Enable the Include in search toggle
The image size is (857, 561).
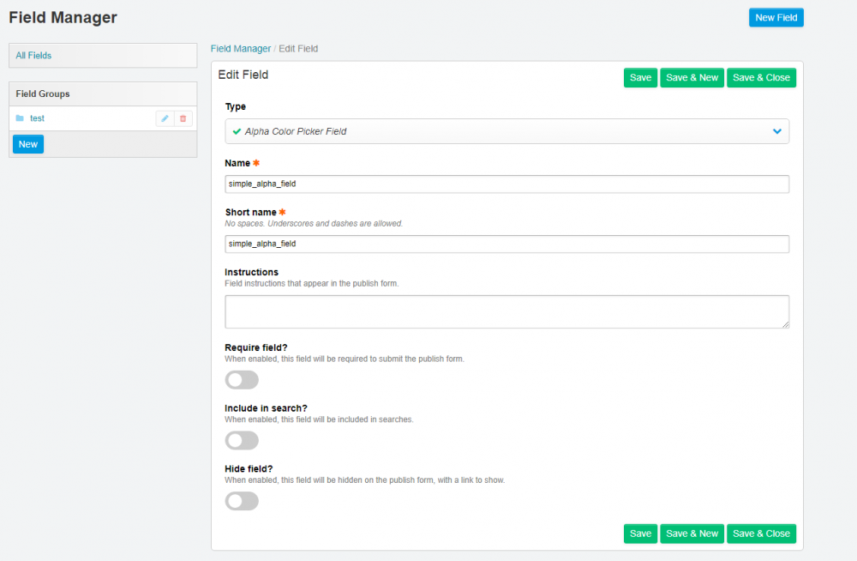(241, 441)
